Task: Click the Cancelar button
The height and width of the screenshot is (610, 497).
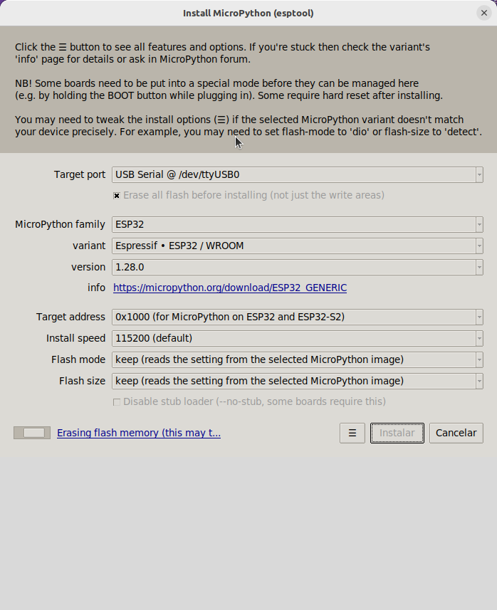Action: tap(456, 433)
